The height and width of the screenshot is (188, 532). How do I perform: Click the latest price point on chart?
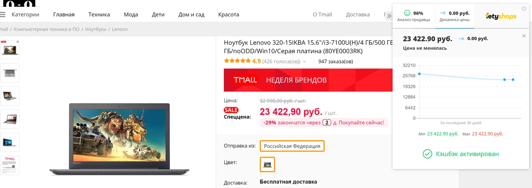tap(513, 79)
